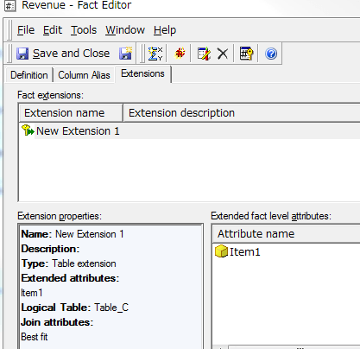This screenshot has height=349, width=360.
Task: Open the Window menu
Action: pyautogui.click(x=125, y=30)
